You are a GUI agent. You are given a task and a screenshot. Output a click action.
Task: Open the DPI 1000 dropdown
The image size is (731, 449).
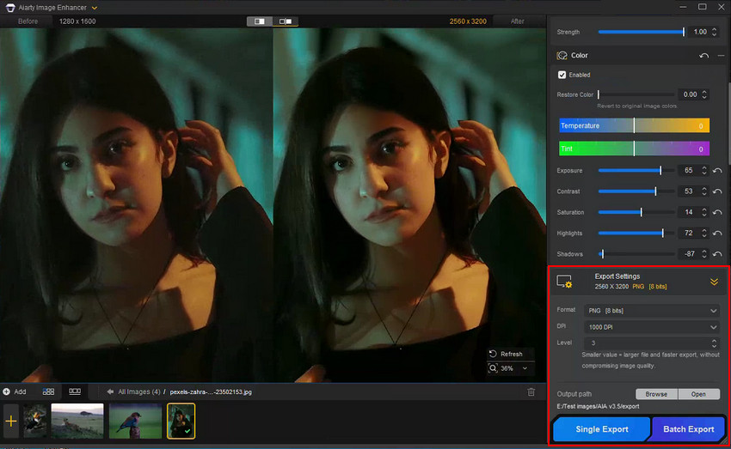(651, 327)
